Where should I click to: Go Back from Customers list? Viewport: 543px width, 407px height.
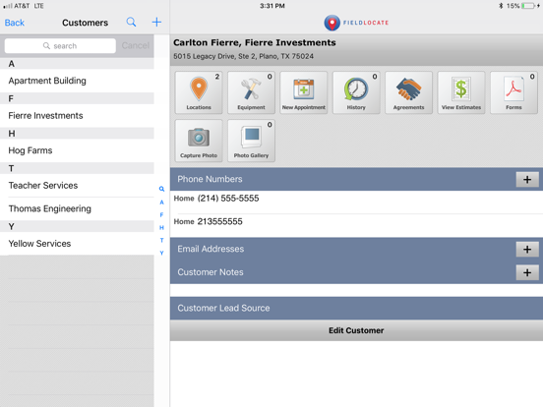coord(15,23)
